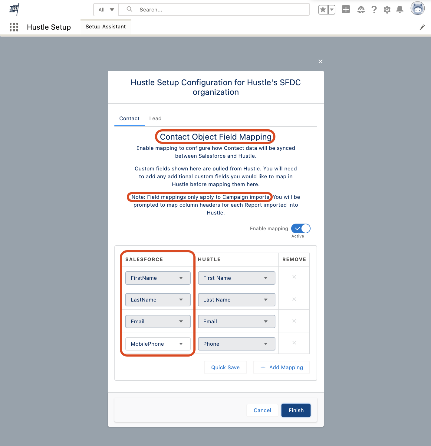Open MobilePhone Salesforce dropdown
This screenshot has width=431, height=446.
(158, 344)
